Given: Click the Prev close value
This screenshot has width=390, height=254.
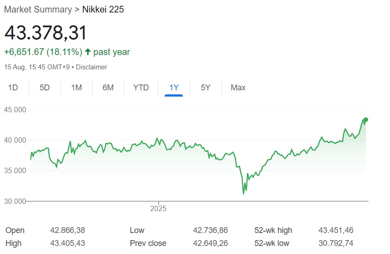Looking at the screenshot, I should 210,243.
